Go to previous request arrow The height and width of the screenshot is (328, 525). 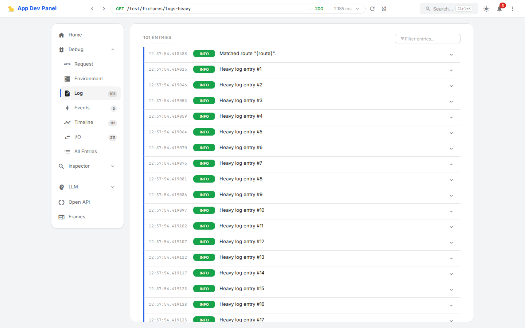click(x=92, y=9)
